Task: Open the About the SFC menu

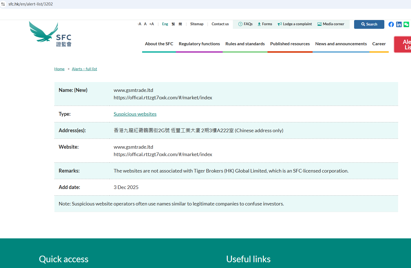Action: [x=159, y=44]
